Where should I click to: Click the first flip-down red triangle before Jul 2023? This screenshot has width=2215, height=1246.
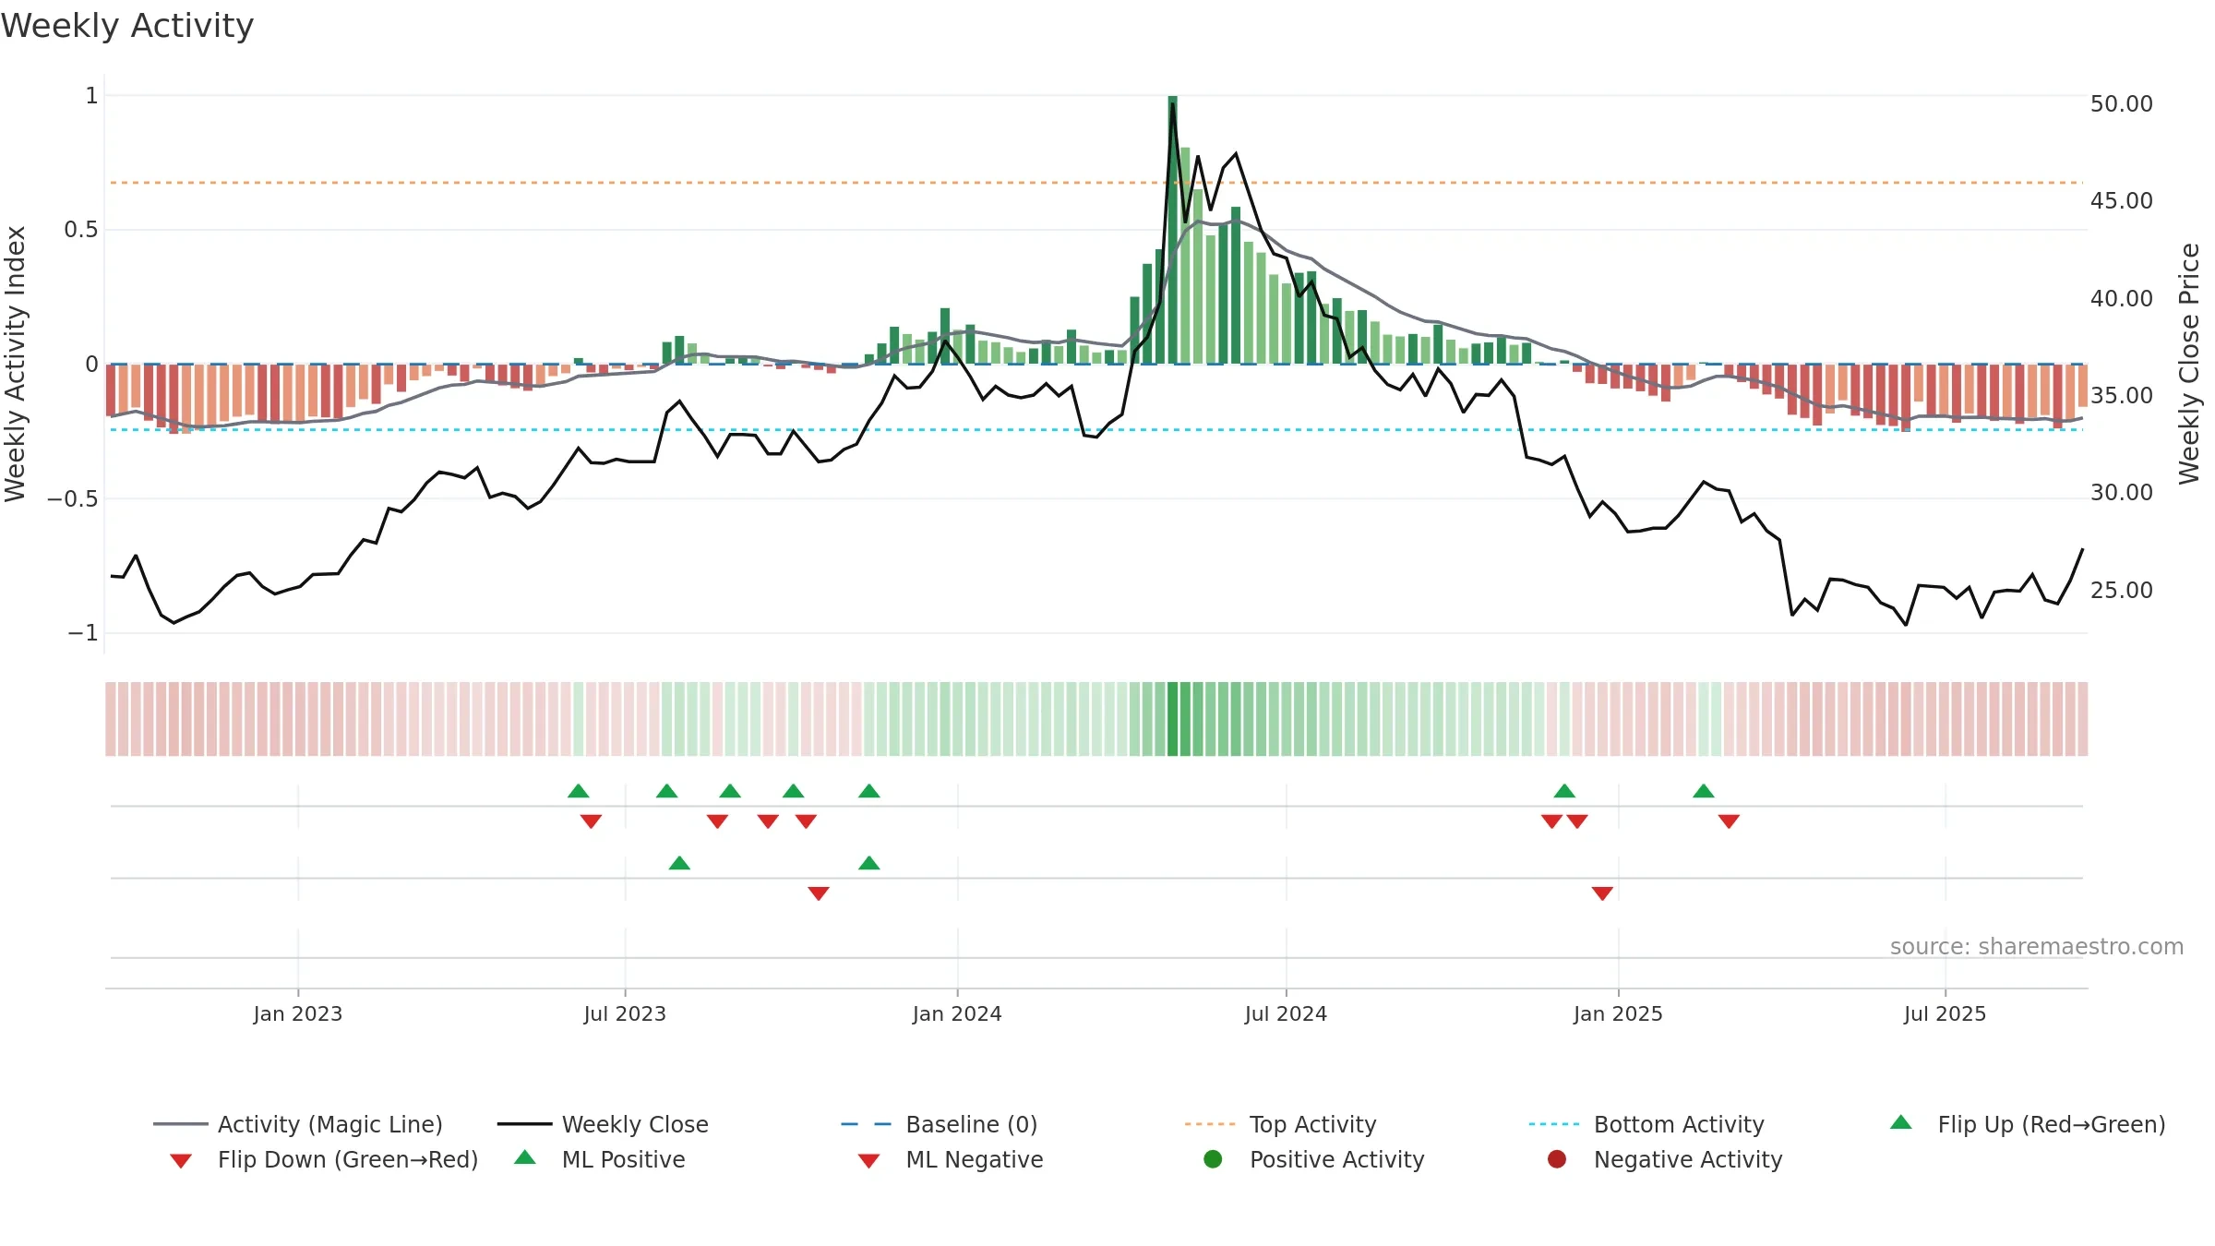(592, 821)
